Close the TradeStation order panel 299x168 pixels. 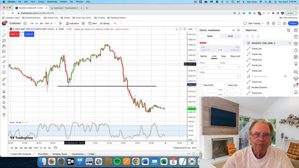238,30
